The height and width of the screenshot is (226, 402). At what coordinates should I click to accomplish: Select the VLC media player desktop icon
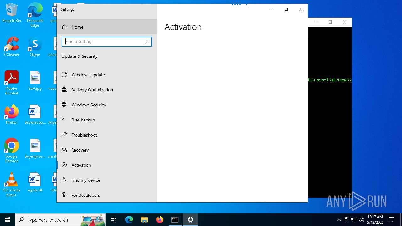pyautogui.click(x=12, y=185)
